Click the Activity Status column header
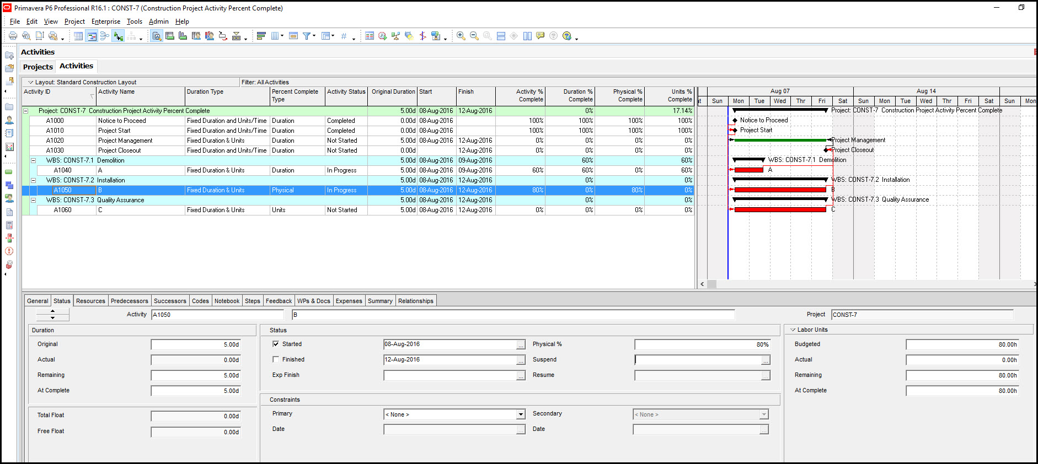The image size is (1038, 464). coord(346,96)
